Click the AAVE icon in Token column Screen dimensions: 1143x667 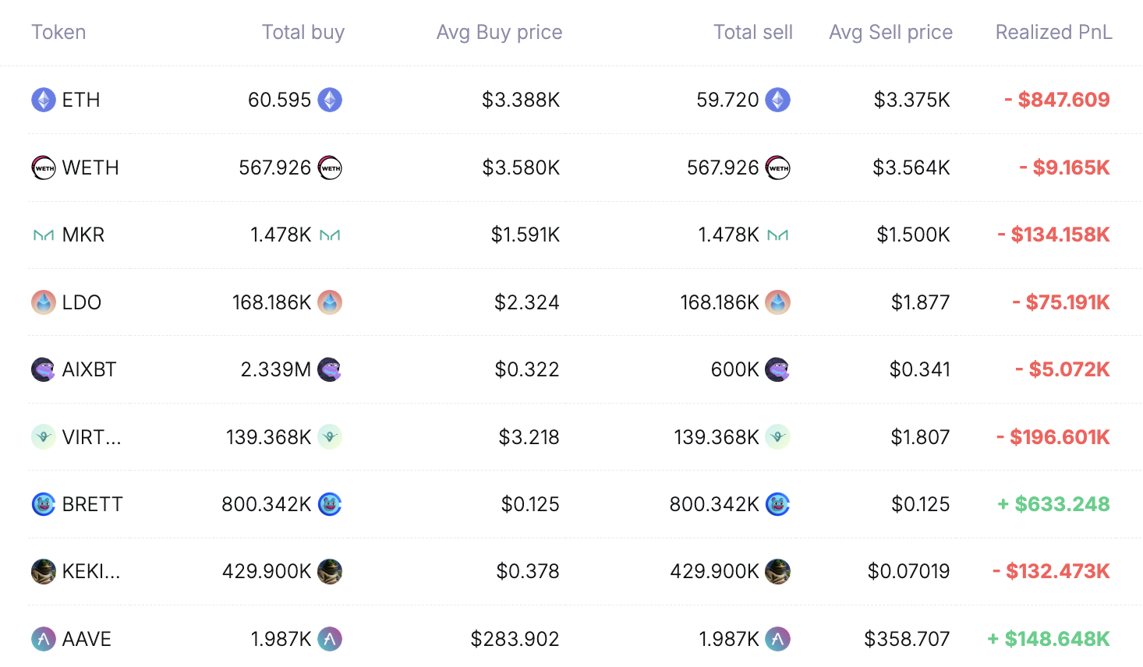[44, 639]
